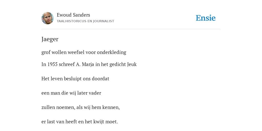Click the word onderkleding in the definition
This screenshot has height=131, width=262.
[x=112, y=52]
